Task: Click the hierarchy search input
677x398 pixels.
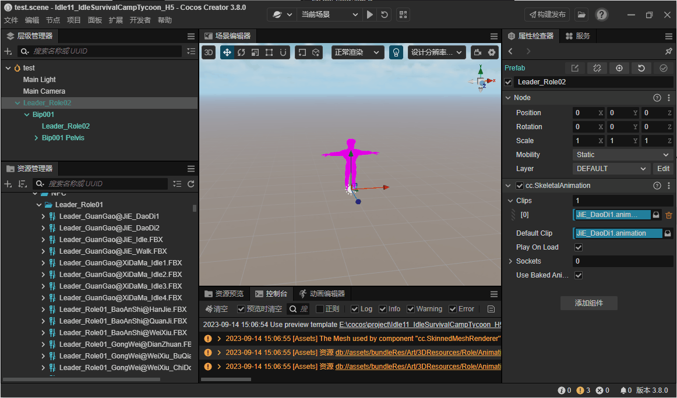Action: [99, 51]
